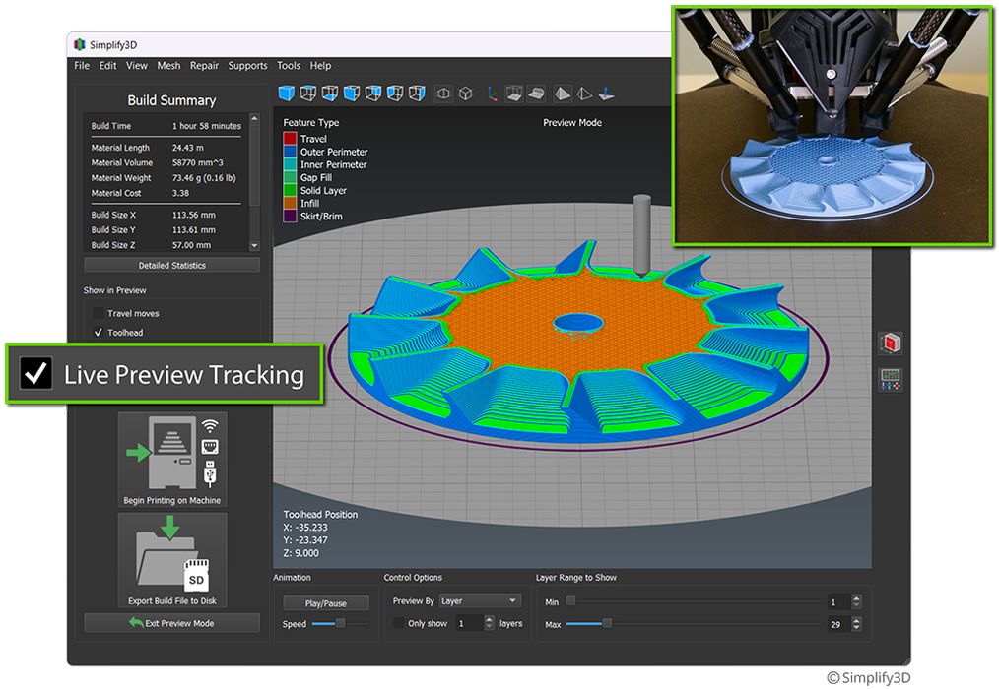Enable the Travel moves checkbox

click(98, 313)
